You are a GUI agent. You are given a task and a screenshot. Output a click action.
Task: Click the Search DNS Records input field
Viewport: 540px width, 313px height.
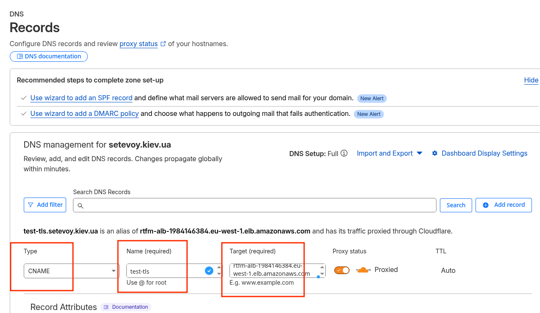click(255, 205)
